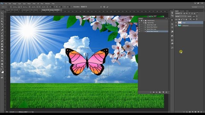Screen dimensions: 205x115
Task: Open the File menu
Action: 6,4
